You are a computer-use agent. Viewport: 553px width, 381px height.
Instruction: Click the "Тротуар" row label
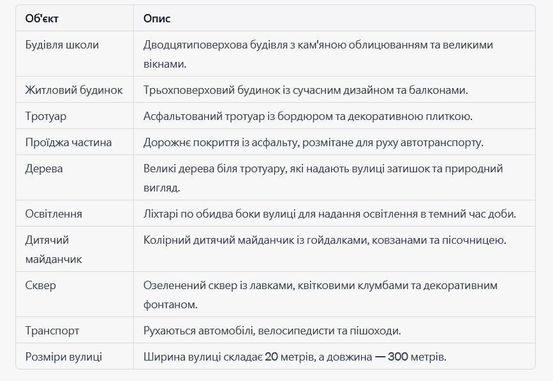tap(46, 116)
